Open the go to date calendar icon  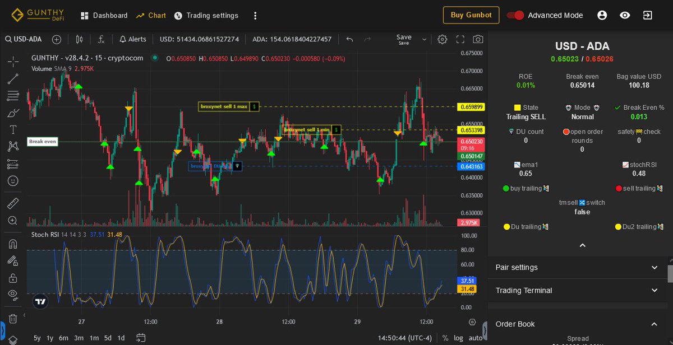click(141, 338)
